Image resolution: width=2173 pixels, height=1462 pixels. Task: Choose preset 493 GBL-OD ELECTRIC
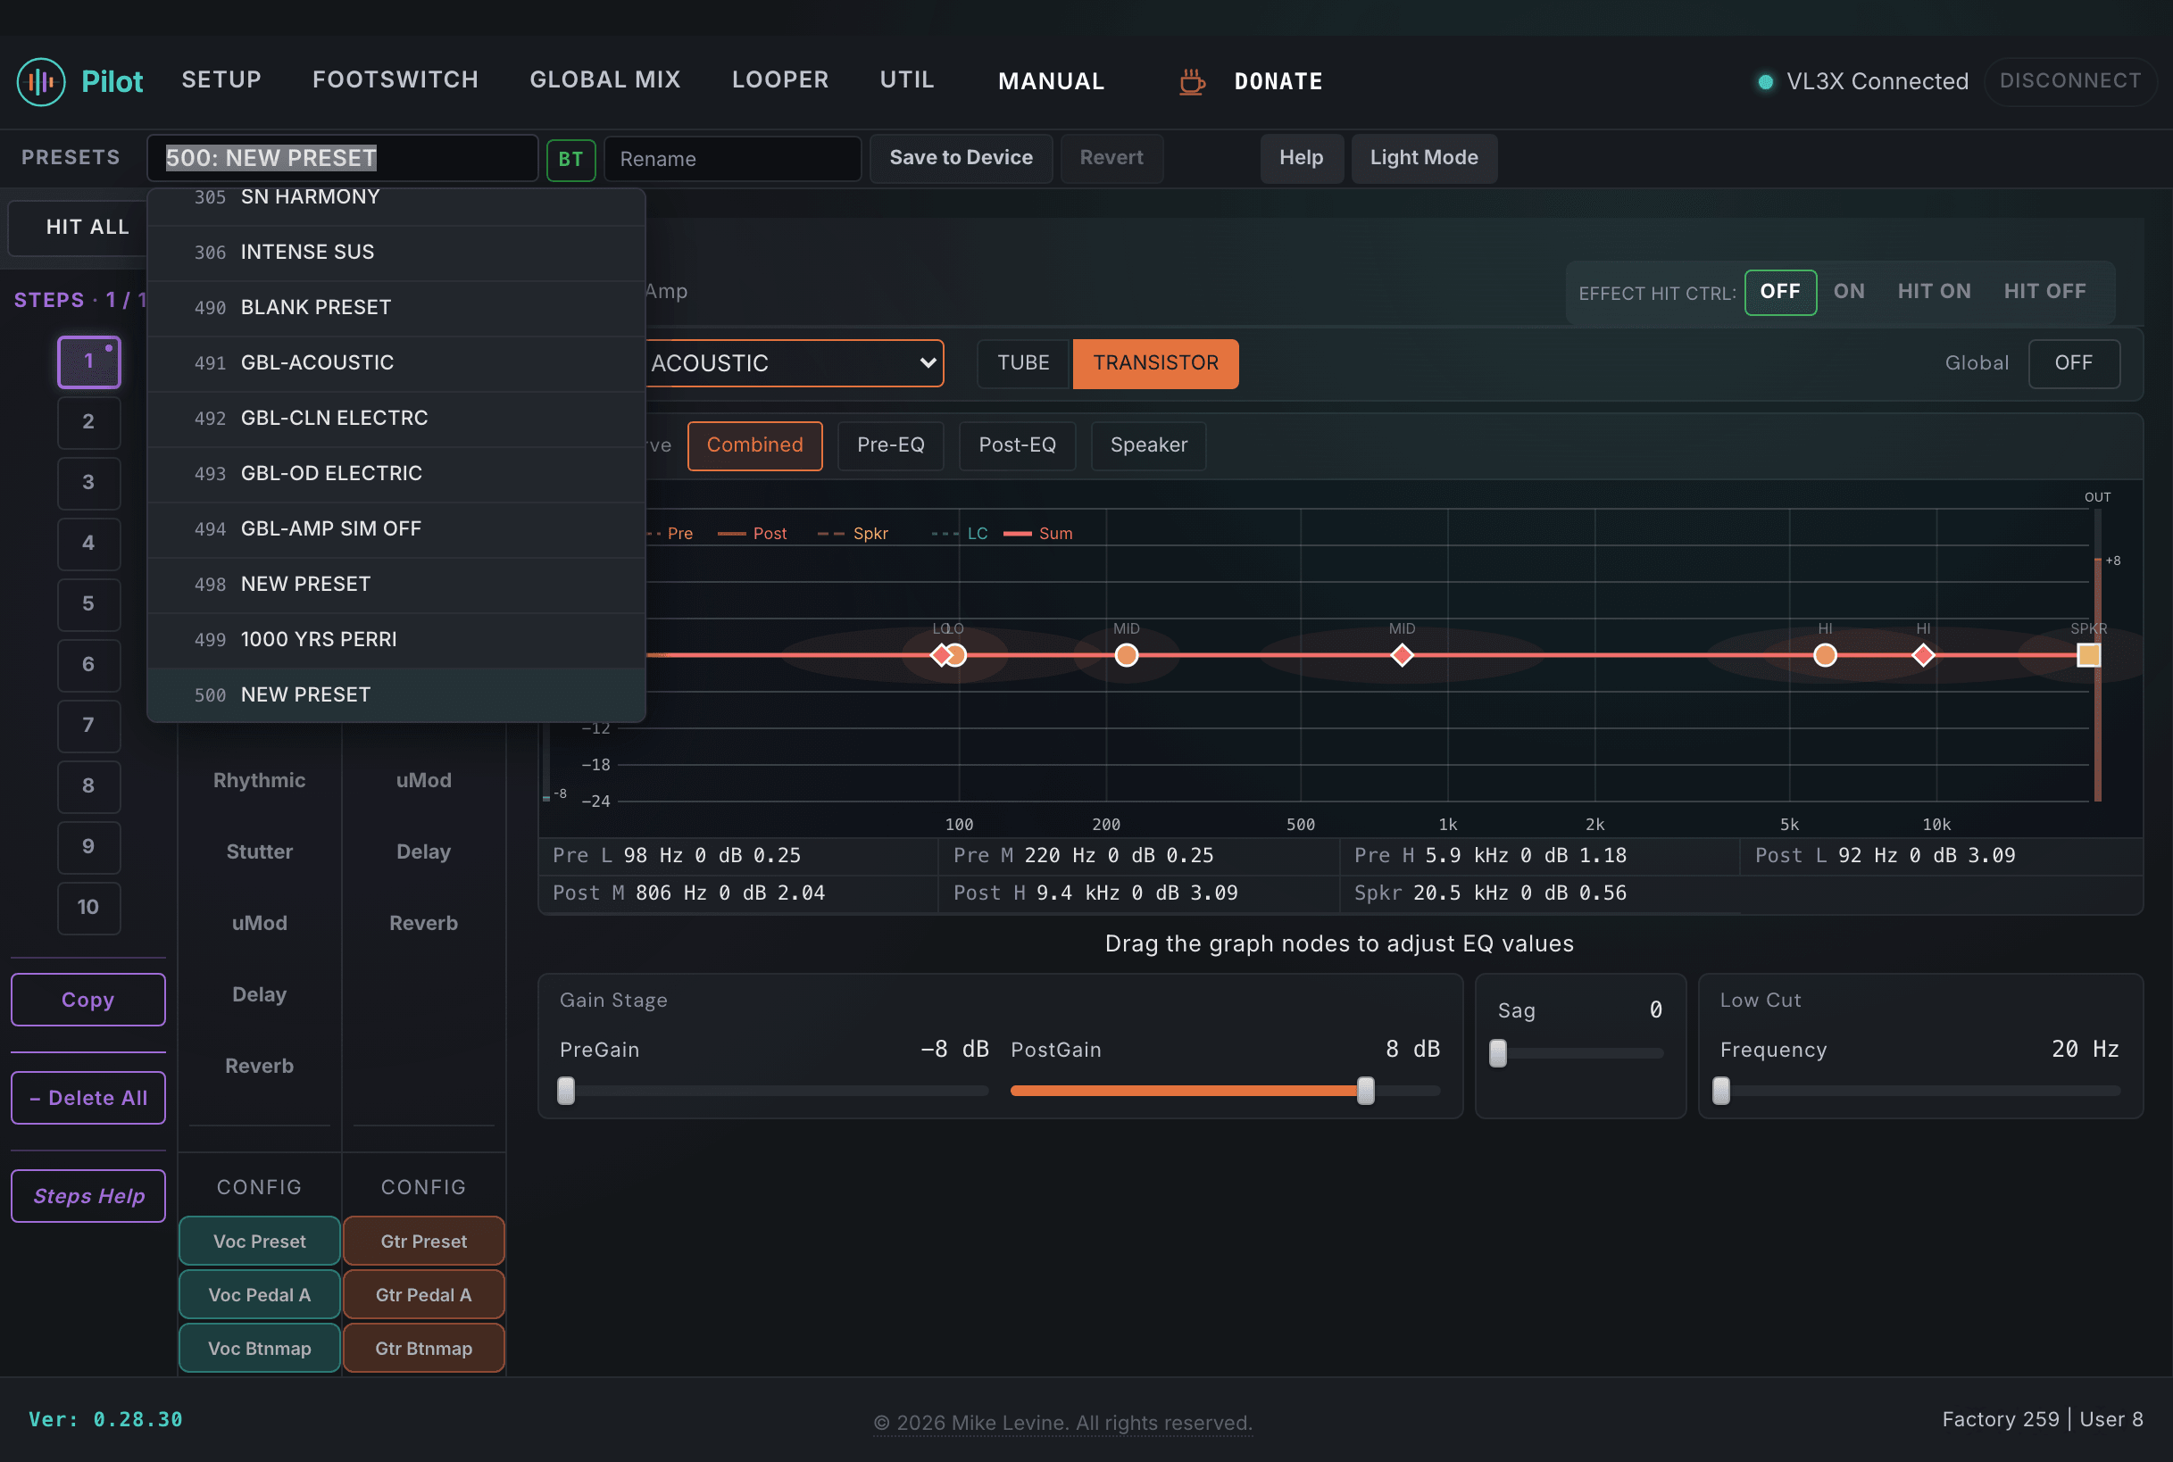(x=396, y=474)
